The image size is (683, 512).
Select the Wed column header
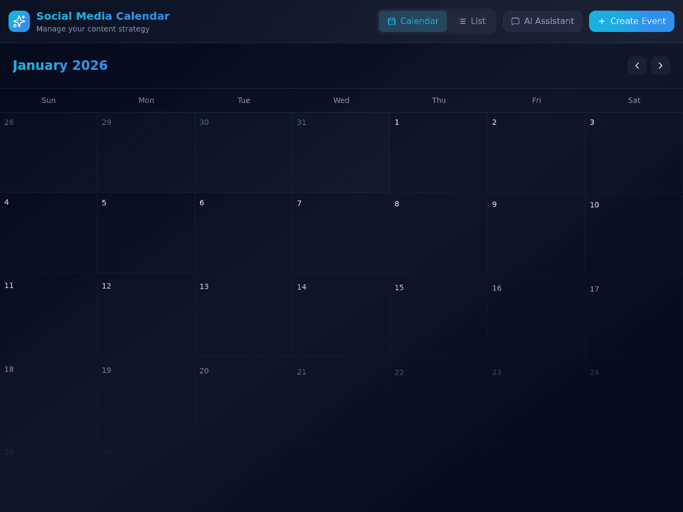click(x=341, y=100)
